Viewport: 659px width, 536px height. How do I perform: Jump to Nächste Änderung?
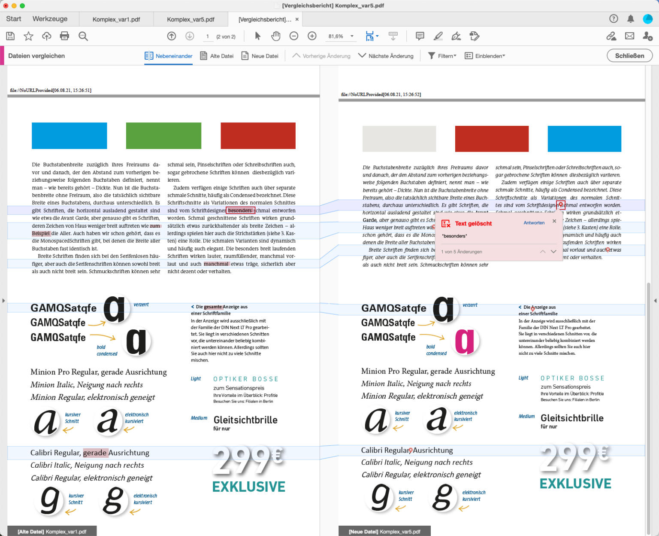[386, 56]
